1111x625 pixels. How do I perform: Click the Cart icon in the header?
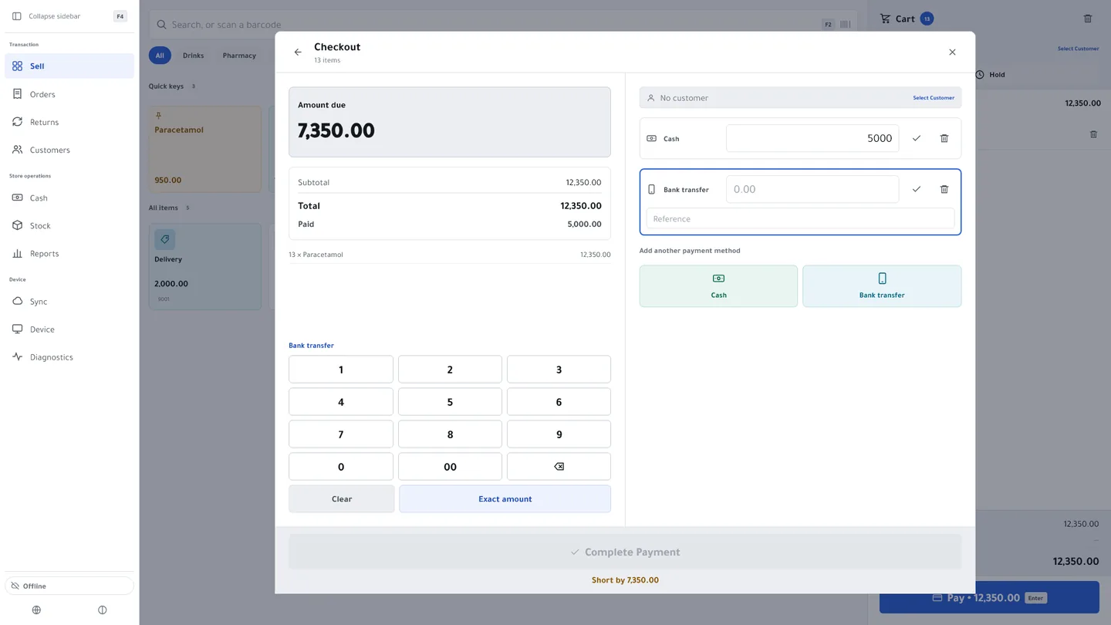click(885, 19)
